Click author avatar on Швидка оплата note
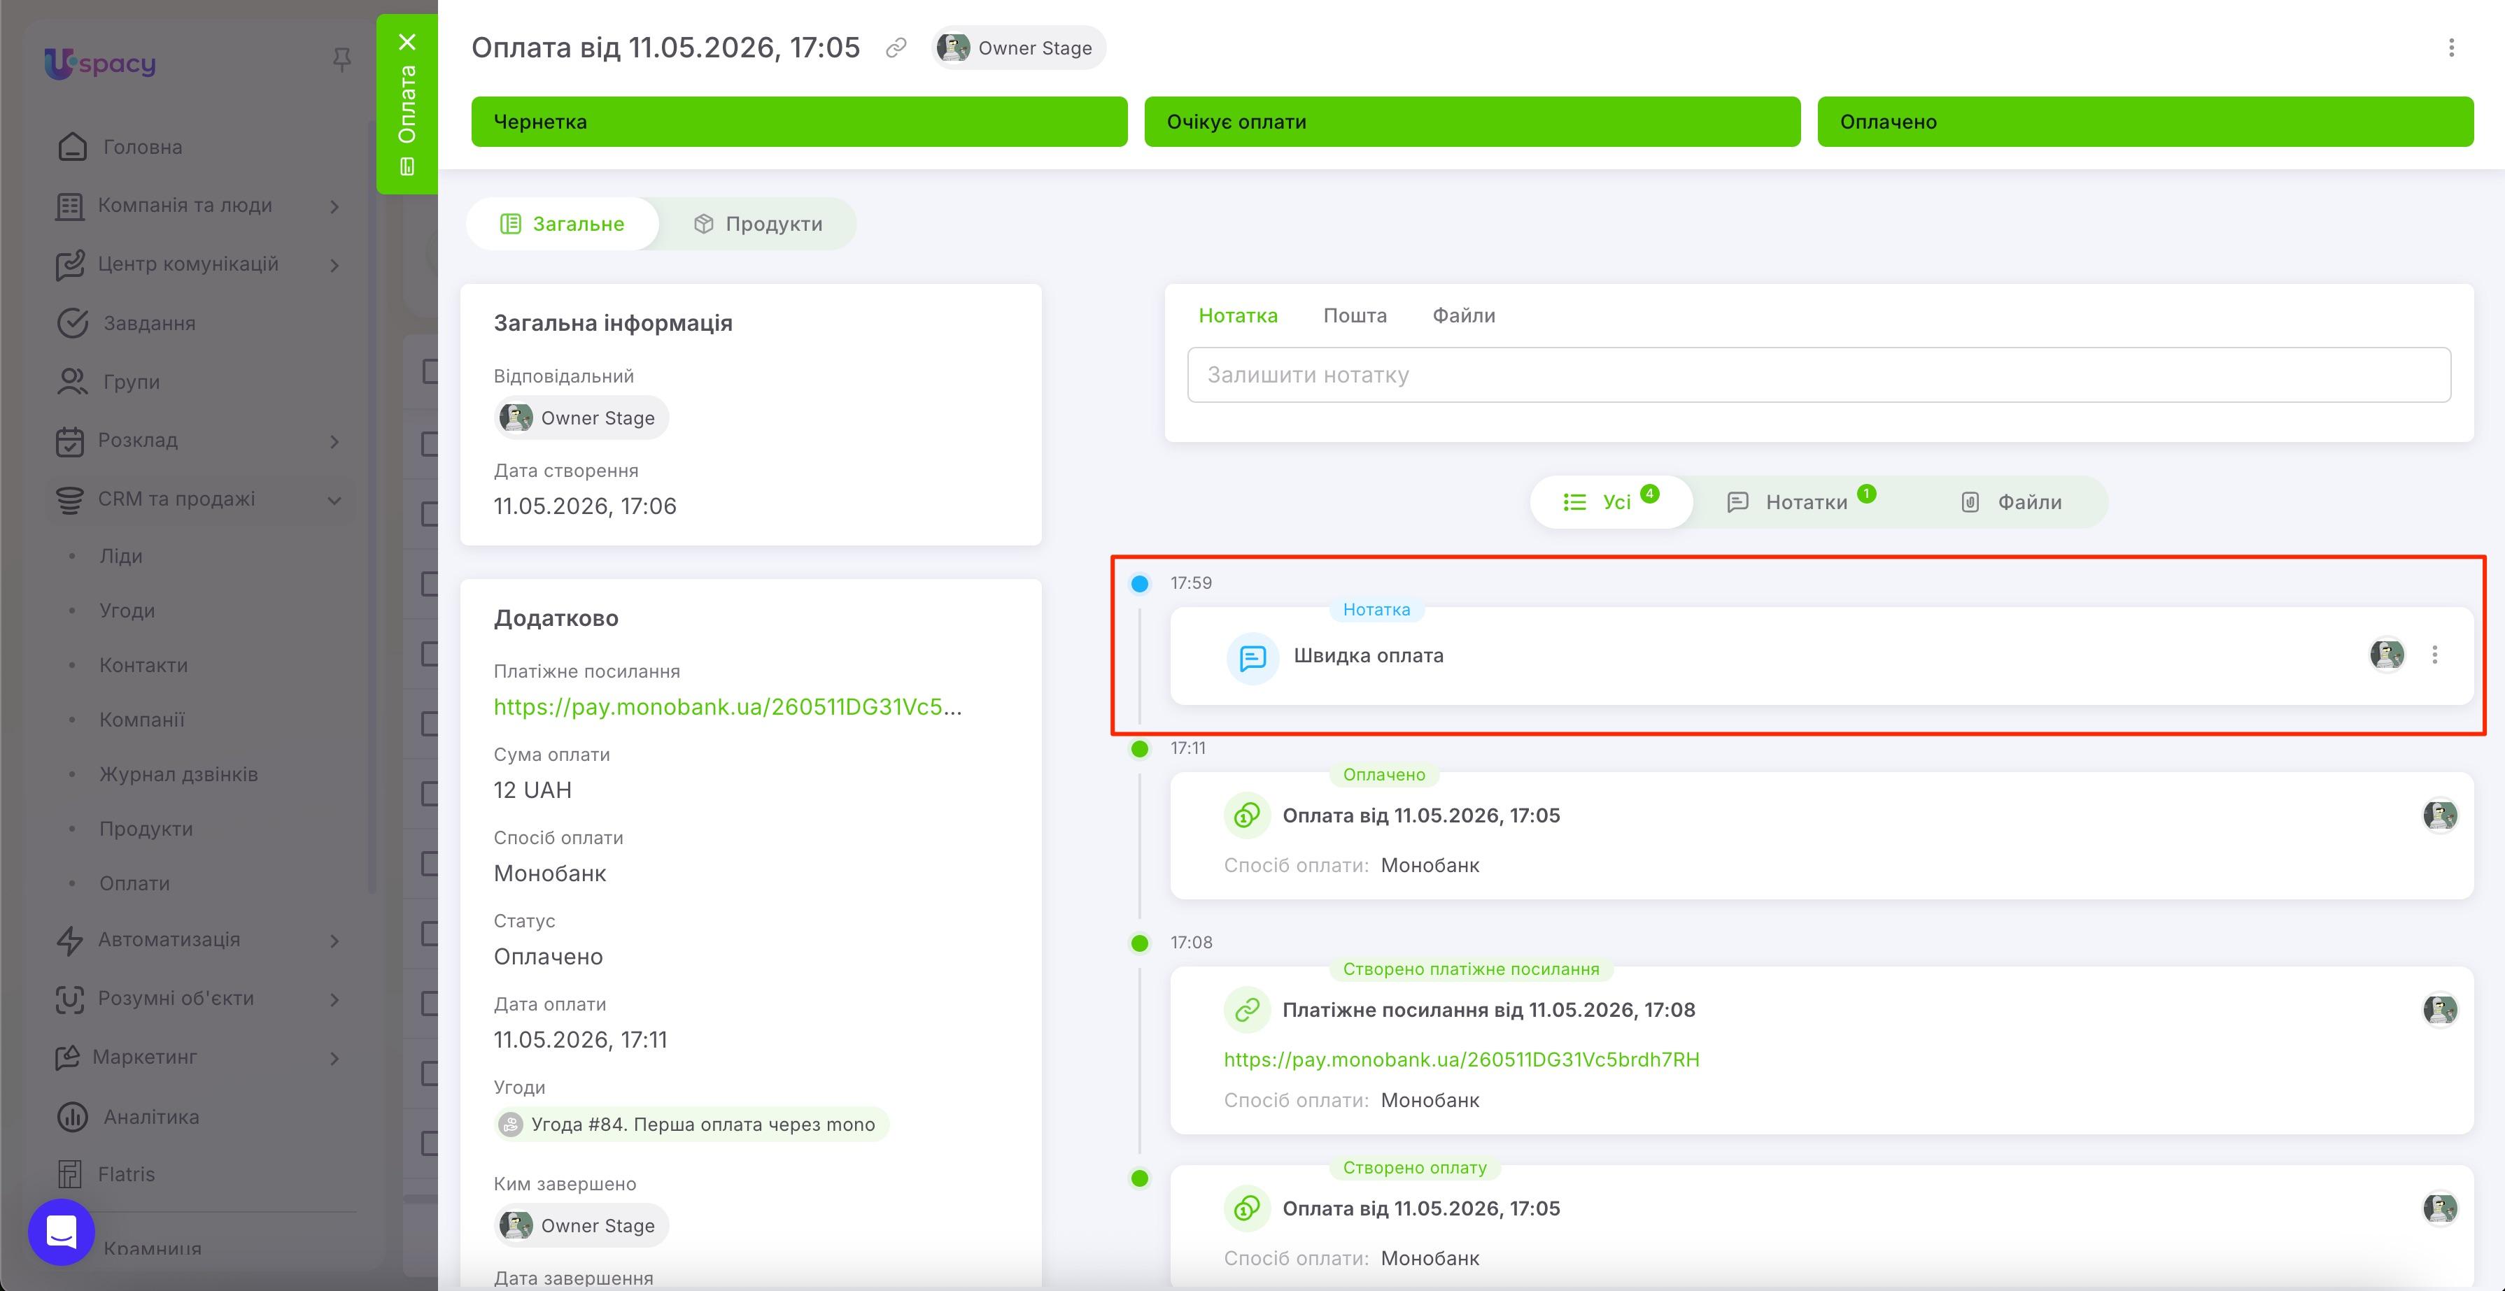The height and width of the screenshot is (1291, 2505). [x=2386, y=655]
